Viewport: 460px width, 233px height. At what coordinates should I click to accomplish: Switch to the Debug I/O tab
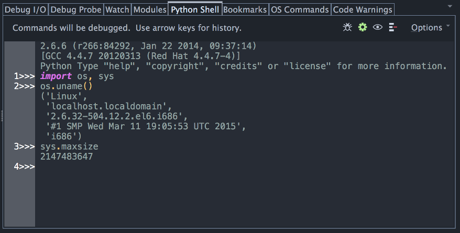tap(25, 9)
